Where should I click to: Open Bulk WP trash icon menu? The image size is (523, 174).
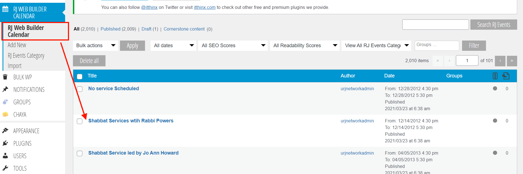tap(5, 77)
